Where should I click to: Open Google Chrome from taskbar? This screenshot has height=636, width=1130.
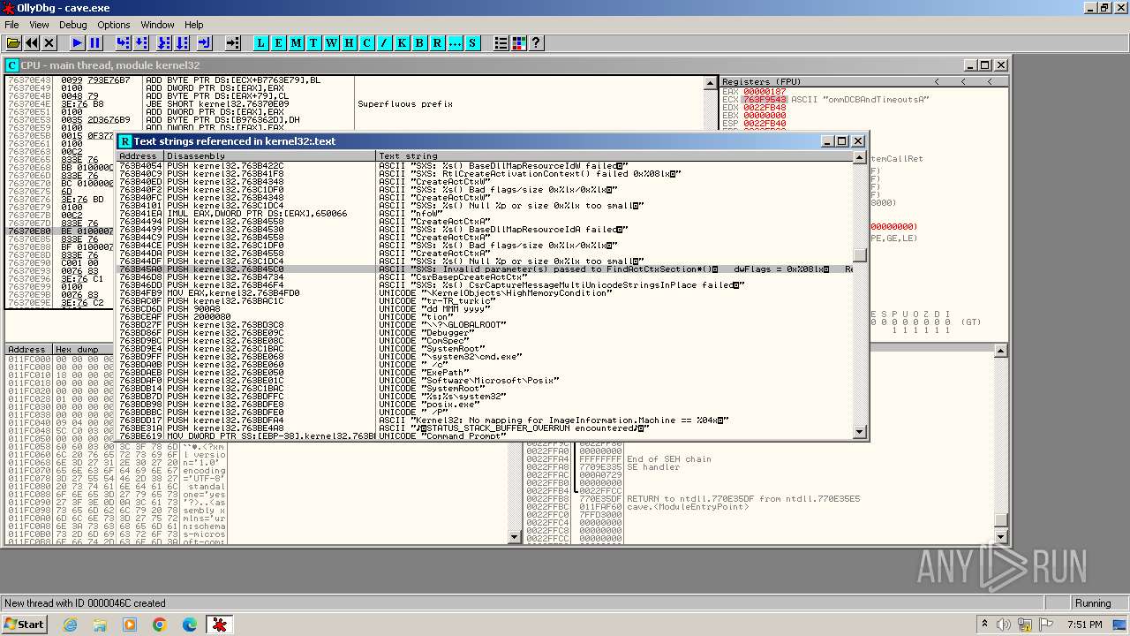pos(159,625)
